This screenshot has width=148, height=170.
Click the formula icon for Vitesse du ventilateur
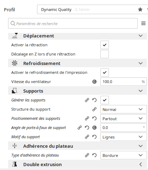coord(94,82)
